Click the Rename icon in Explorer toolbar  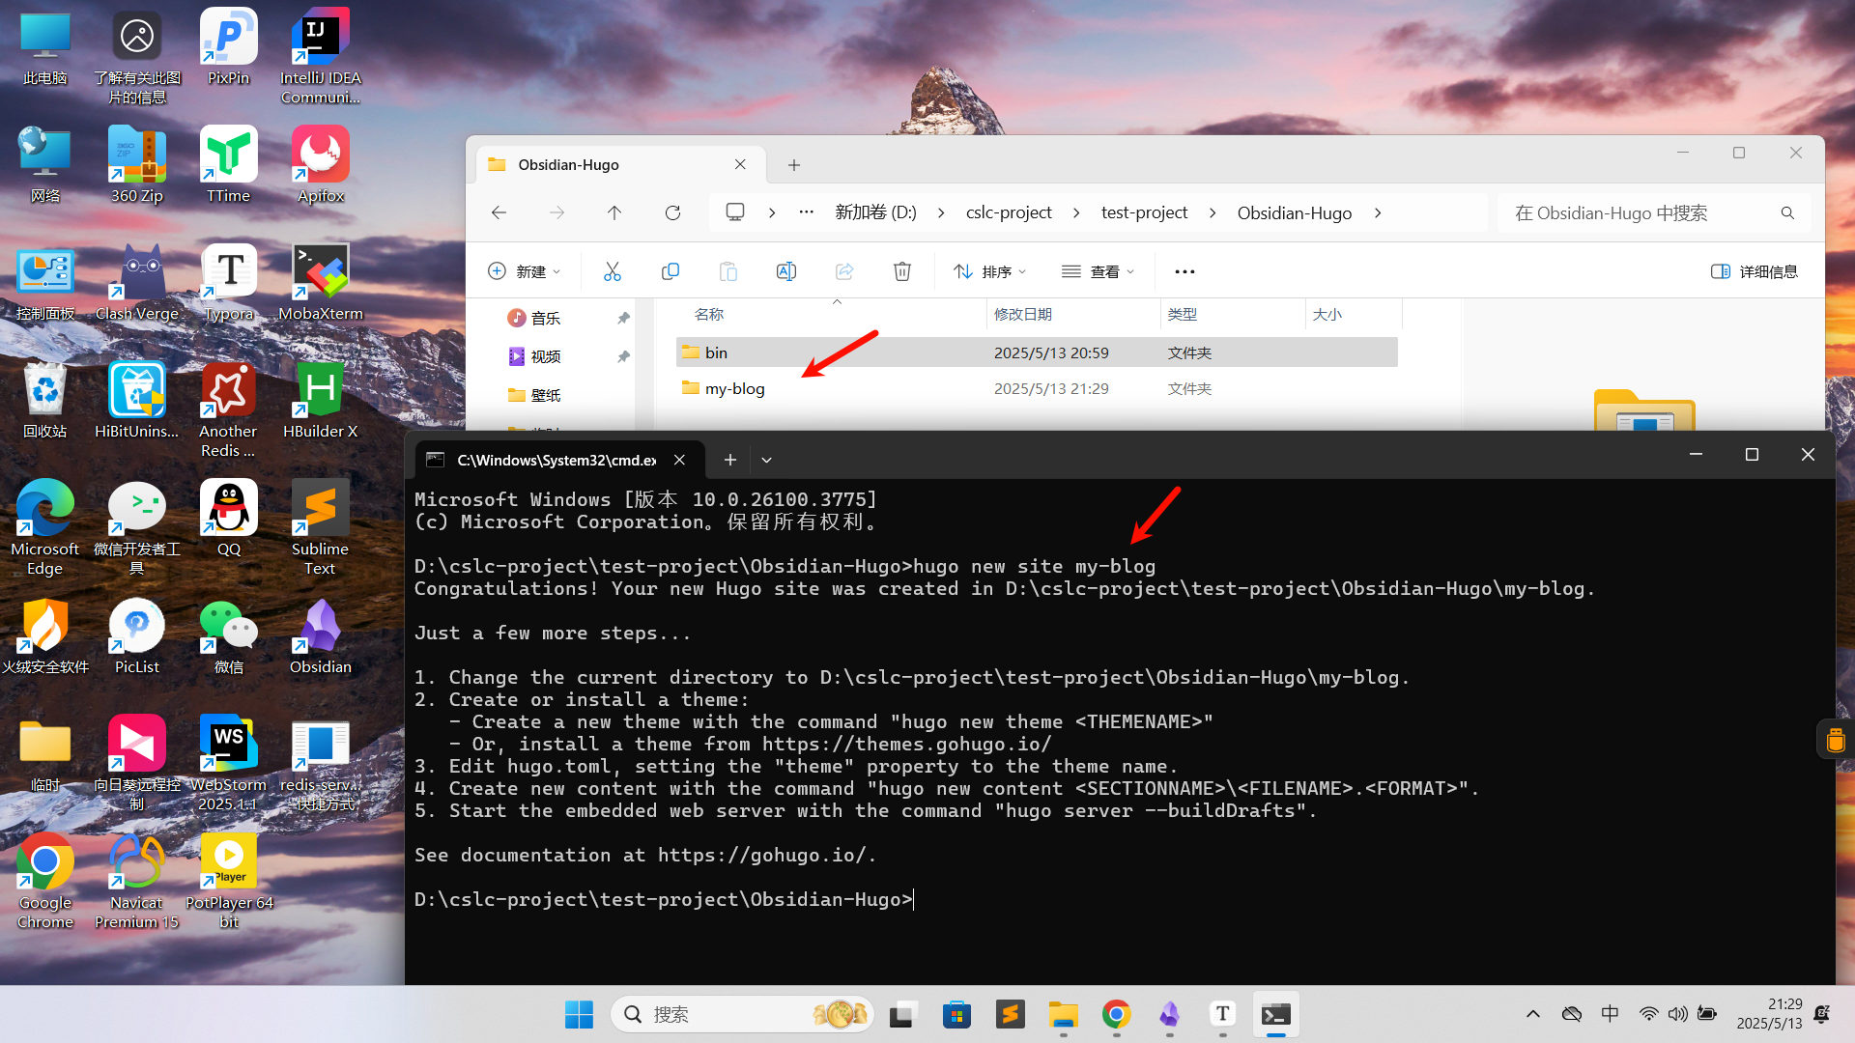click(x=785, y=271)
